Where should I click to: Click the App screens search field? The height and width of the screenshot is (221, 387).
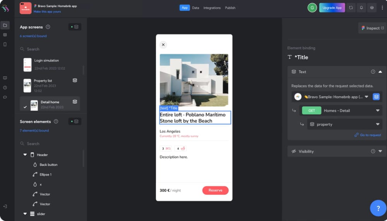(51, 49)
